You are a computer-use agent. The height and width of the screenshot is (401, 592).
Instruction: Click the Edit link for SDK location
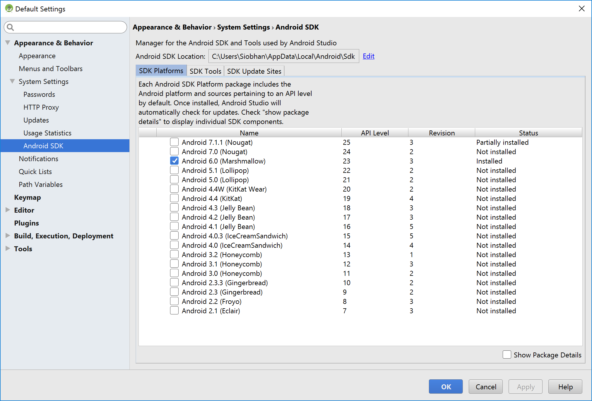pos(368,56)
